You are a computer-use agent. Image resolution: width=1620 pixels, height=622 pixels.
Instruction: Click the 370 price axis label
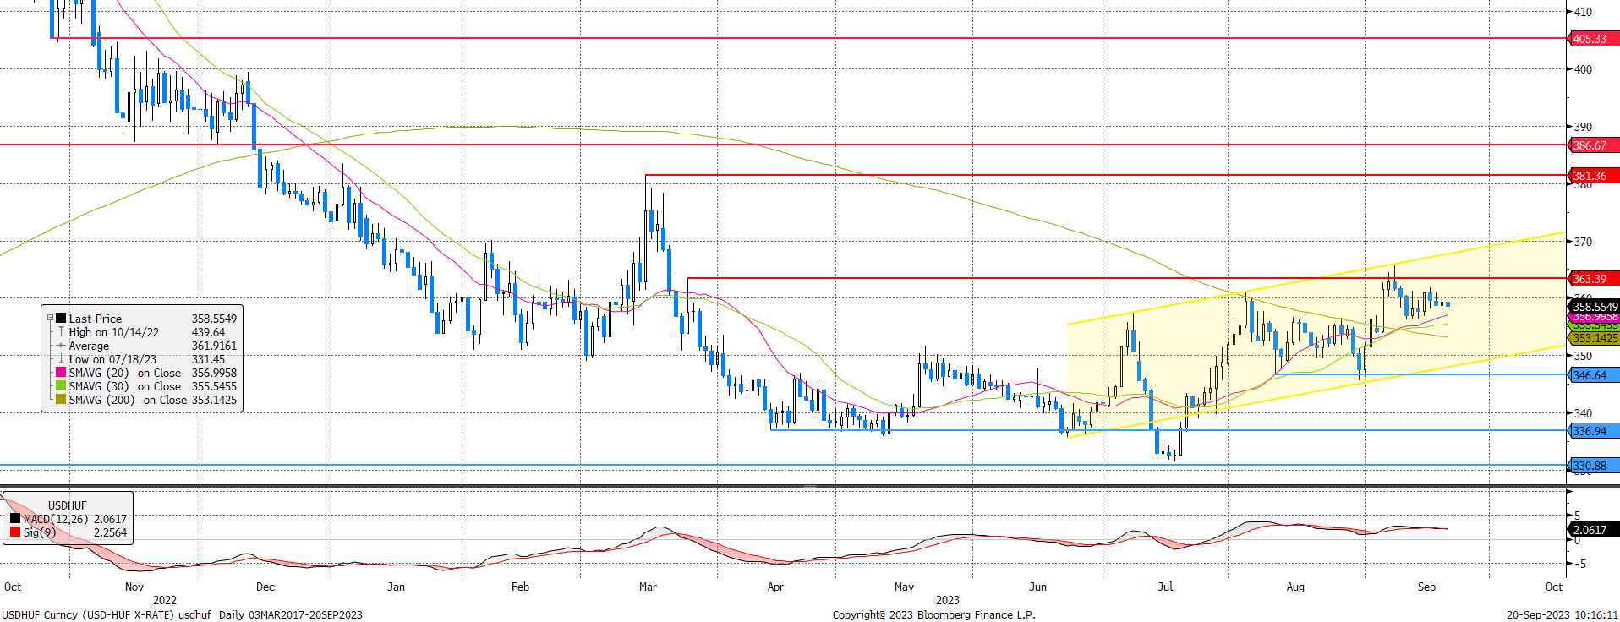click(x=1583, y=242)
